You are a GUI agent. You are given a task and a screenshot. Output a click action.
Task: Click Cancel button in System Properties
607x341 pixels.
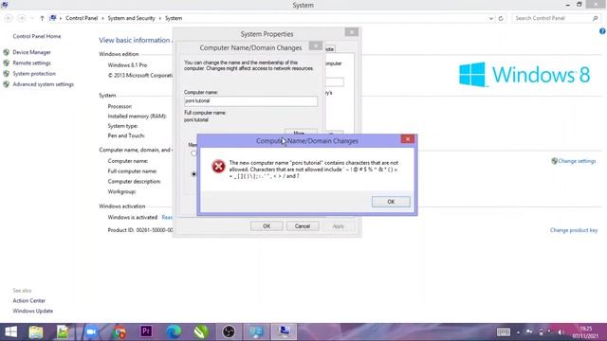pyautogui.click(x=303, y=226)
